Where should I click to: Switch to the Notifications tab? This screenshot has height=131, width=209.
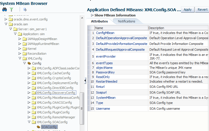(127, 21)
